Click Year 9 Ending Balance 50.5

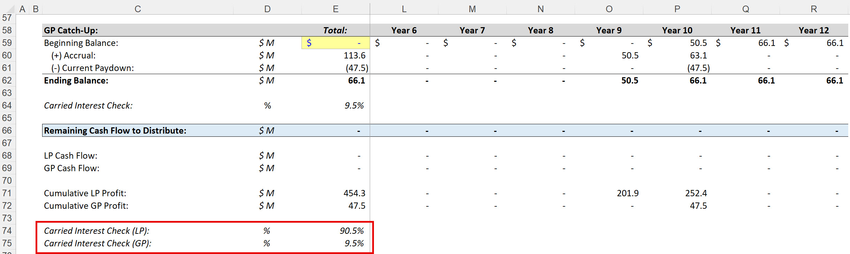pos(630,80)
